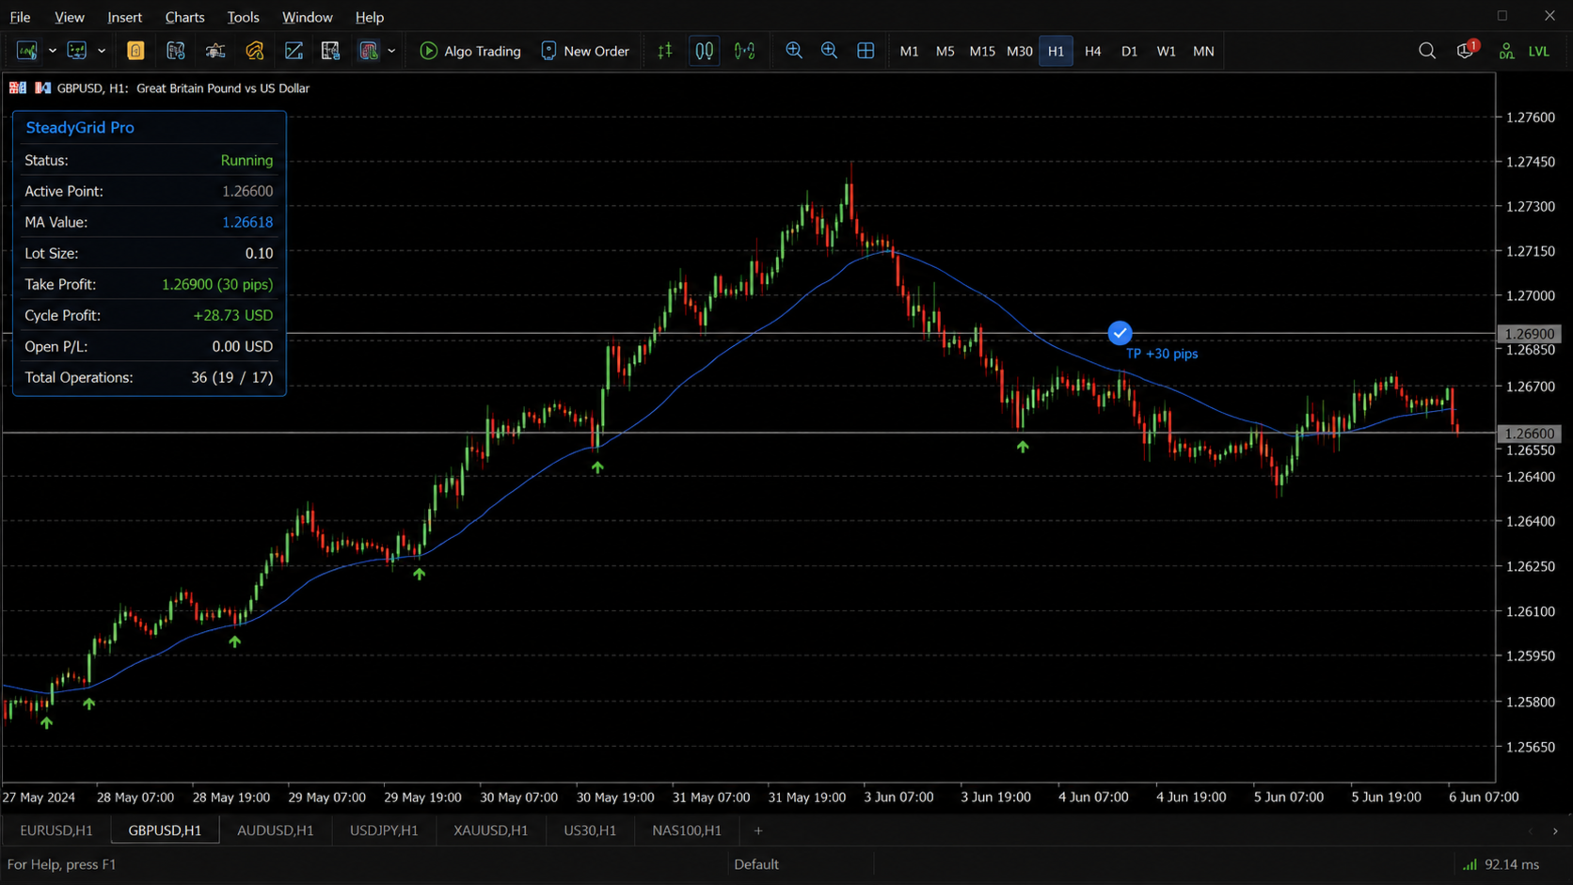Zoom out the chart
The image size is (1573, 885).
pos(829,51)
